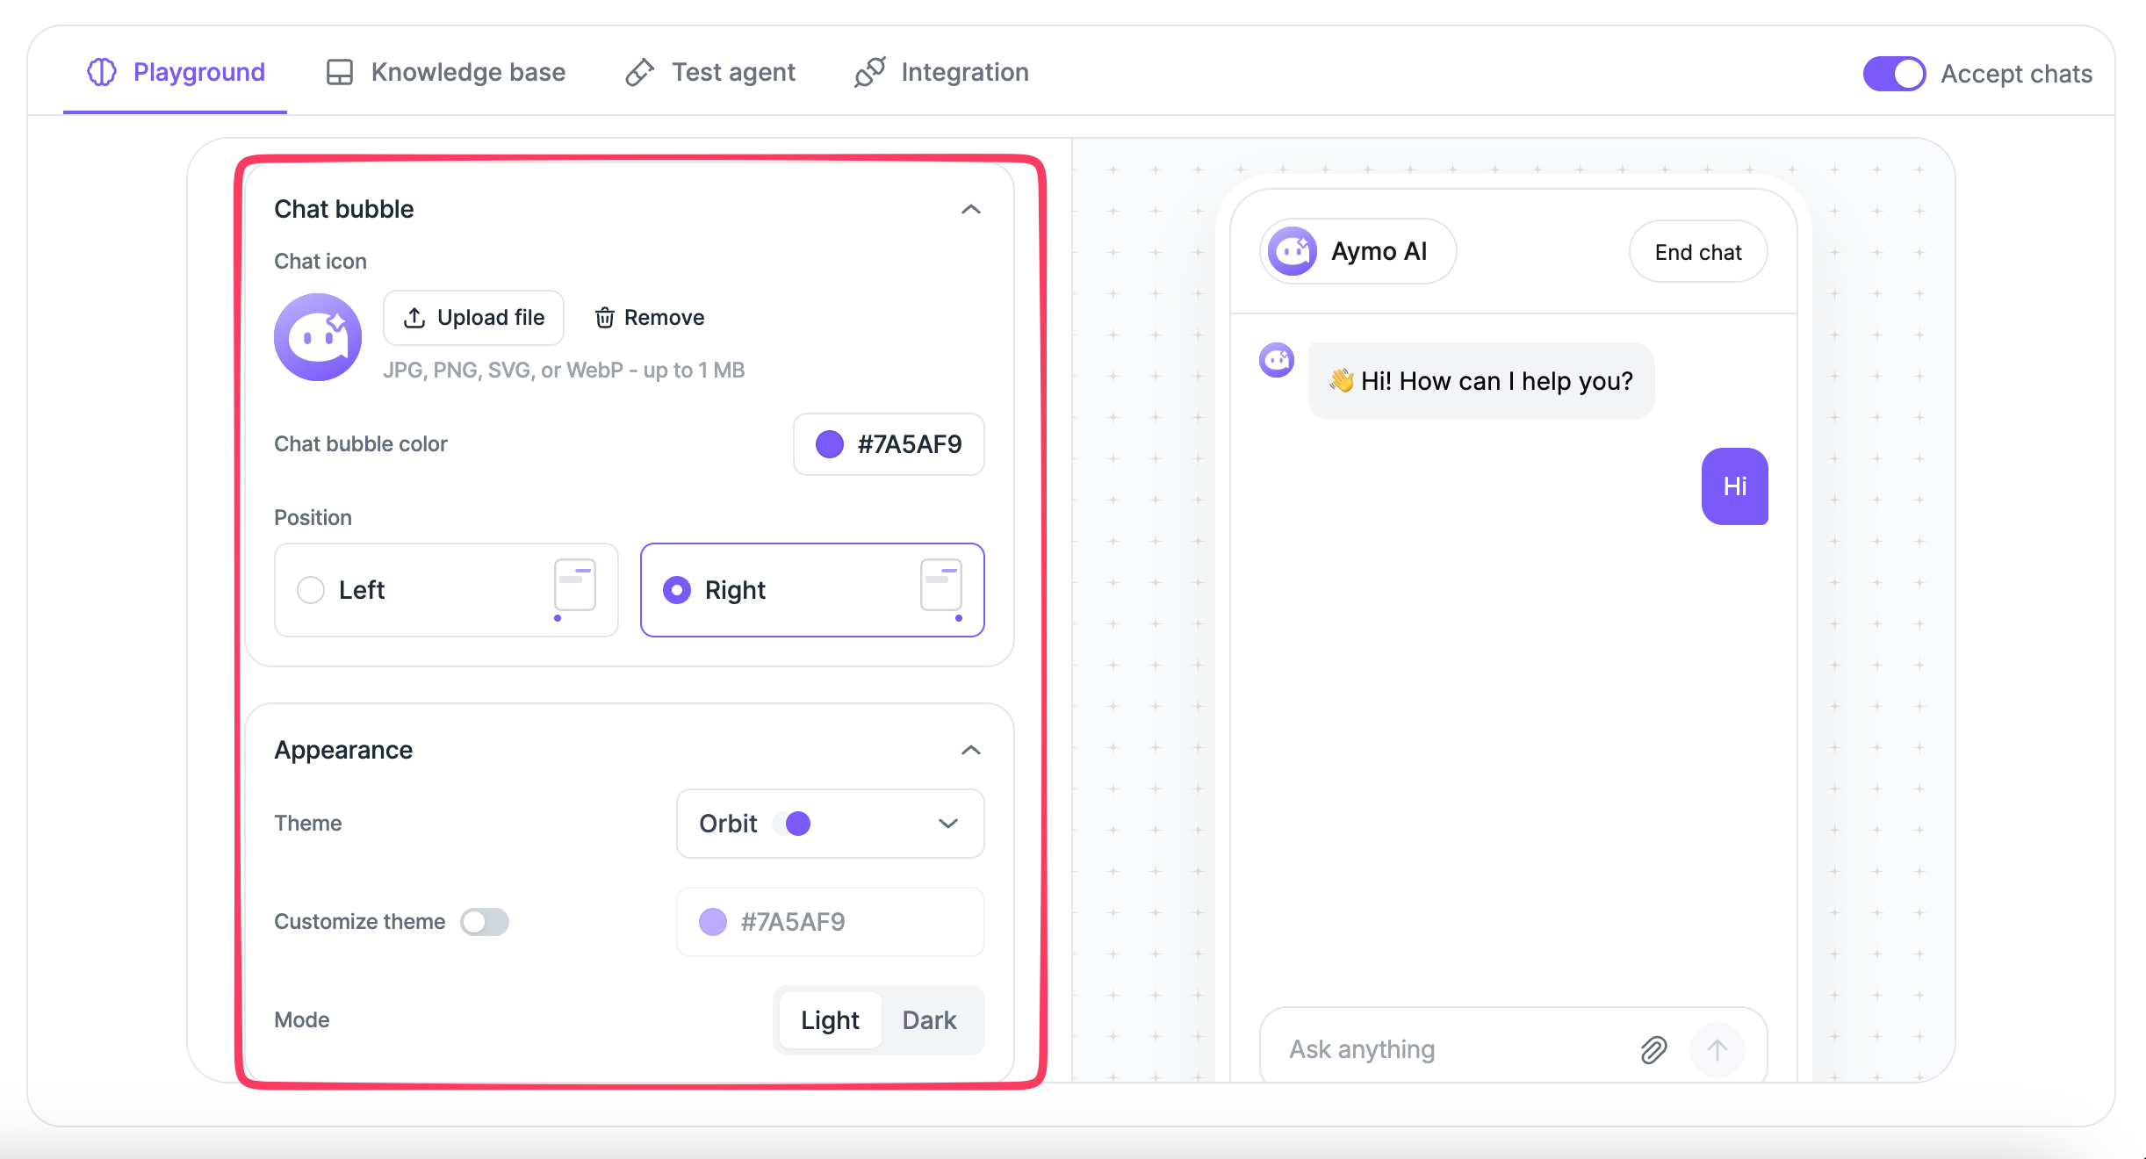Click the Playground brain icon
Viewport: 2146px width, 1159px height.
tap(102, 72)
